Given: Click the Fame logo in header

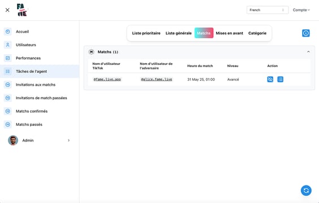Looking at the screenshot, I should pyautogui.click(x=21, y=10).
